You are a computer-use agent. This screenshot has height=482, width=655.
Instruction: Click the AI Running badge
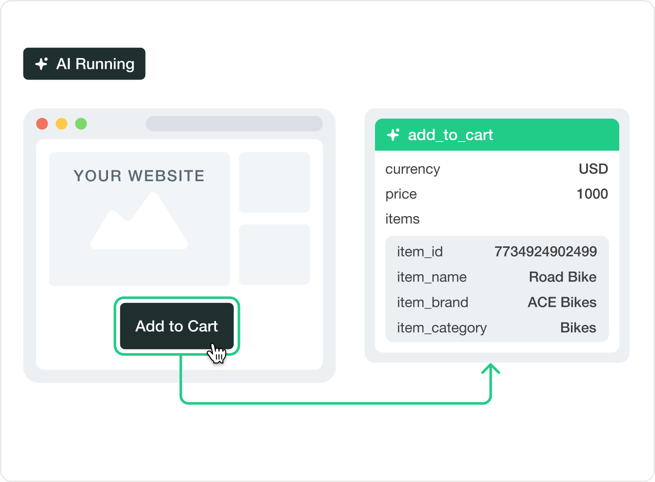pyautogui.click(x=84, y=64)
